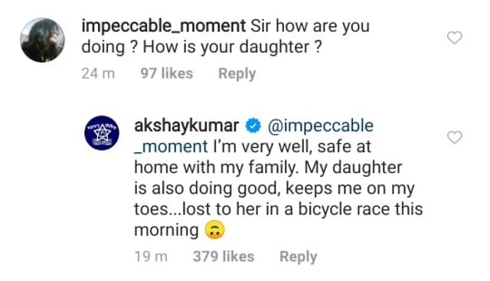Click the '_moment' continuation of the mention
The width and height of the screenshot is (490, 281).
click(171, 146)
